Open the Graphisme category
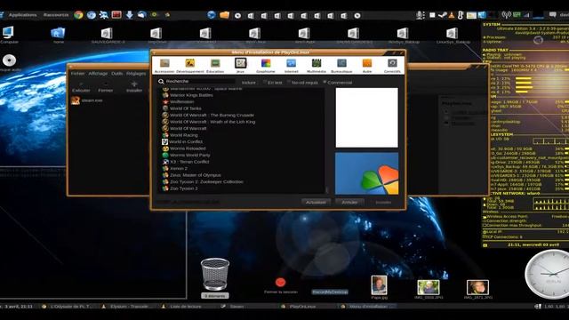This screenshot has height=320, width=569. tap(266, 66)
